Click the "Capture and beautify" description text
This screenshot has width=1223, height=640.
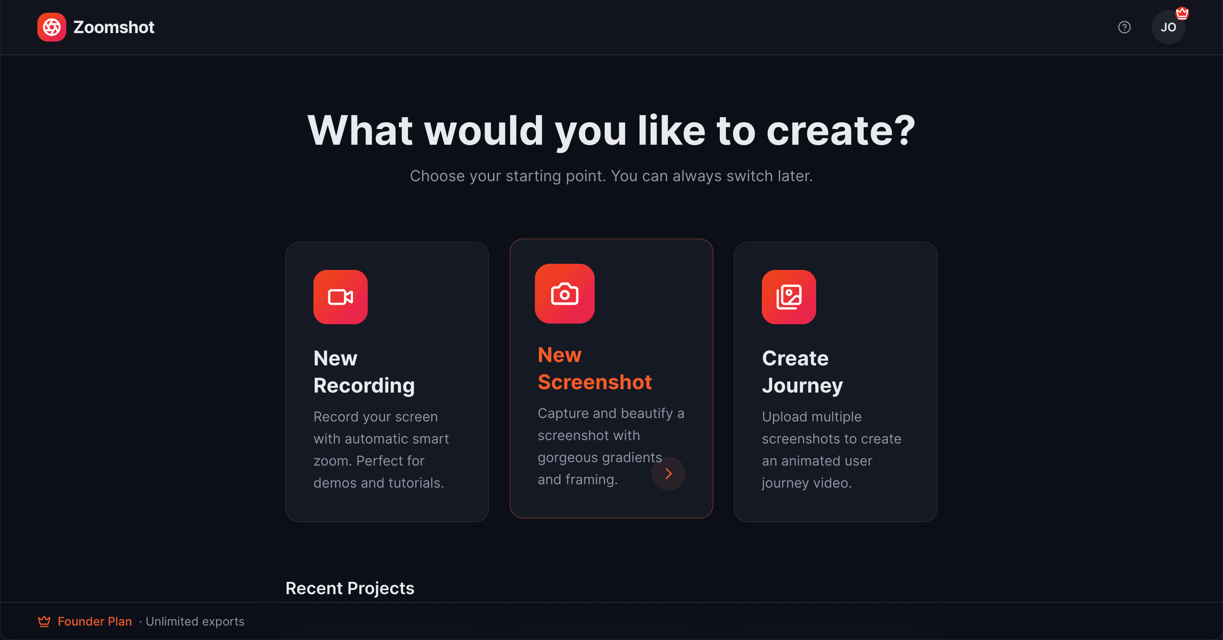(x=610, y=446)
